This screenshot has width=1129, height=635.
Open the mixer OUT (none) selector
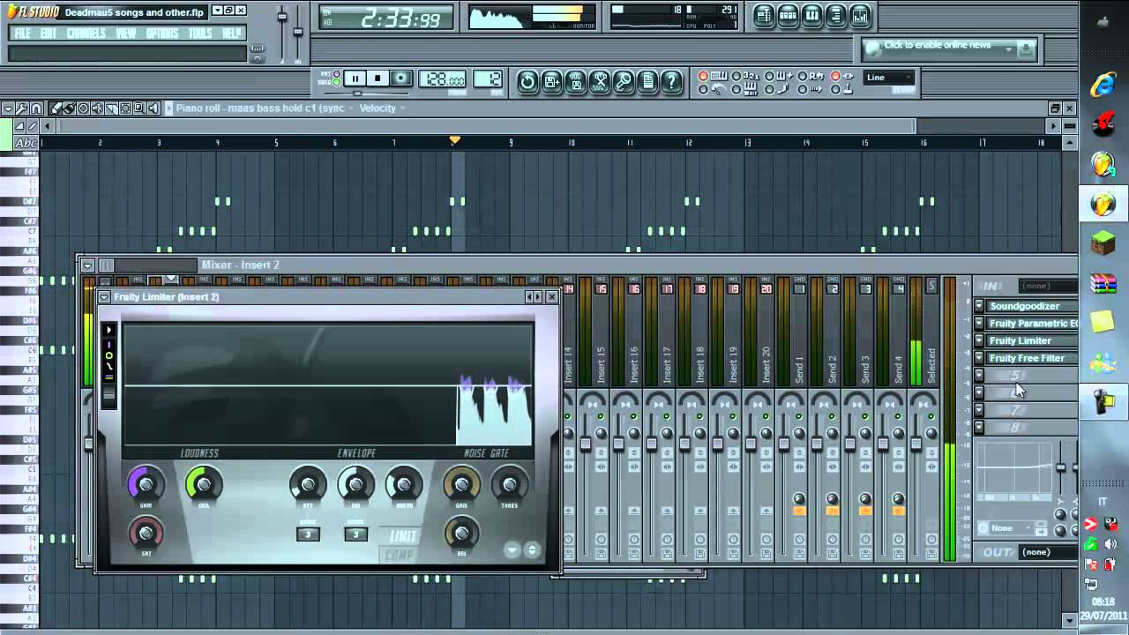(1048, 552)
